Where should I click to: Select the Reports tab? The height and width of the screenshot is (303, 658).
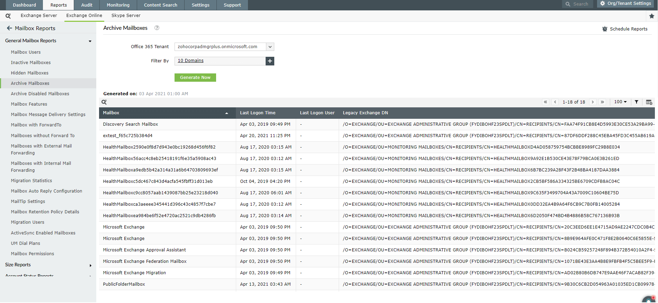coord(59,5)
